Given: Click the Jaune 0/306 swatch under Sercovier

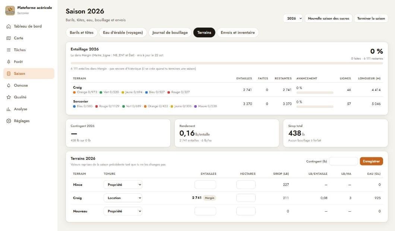Looking at the screenshot, I should point(172,107).
